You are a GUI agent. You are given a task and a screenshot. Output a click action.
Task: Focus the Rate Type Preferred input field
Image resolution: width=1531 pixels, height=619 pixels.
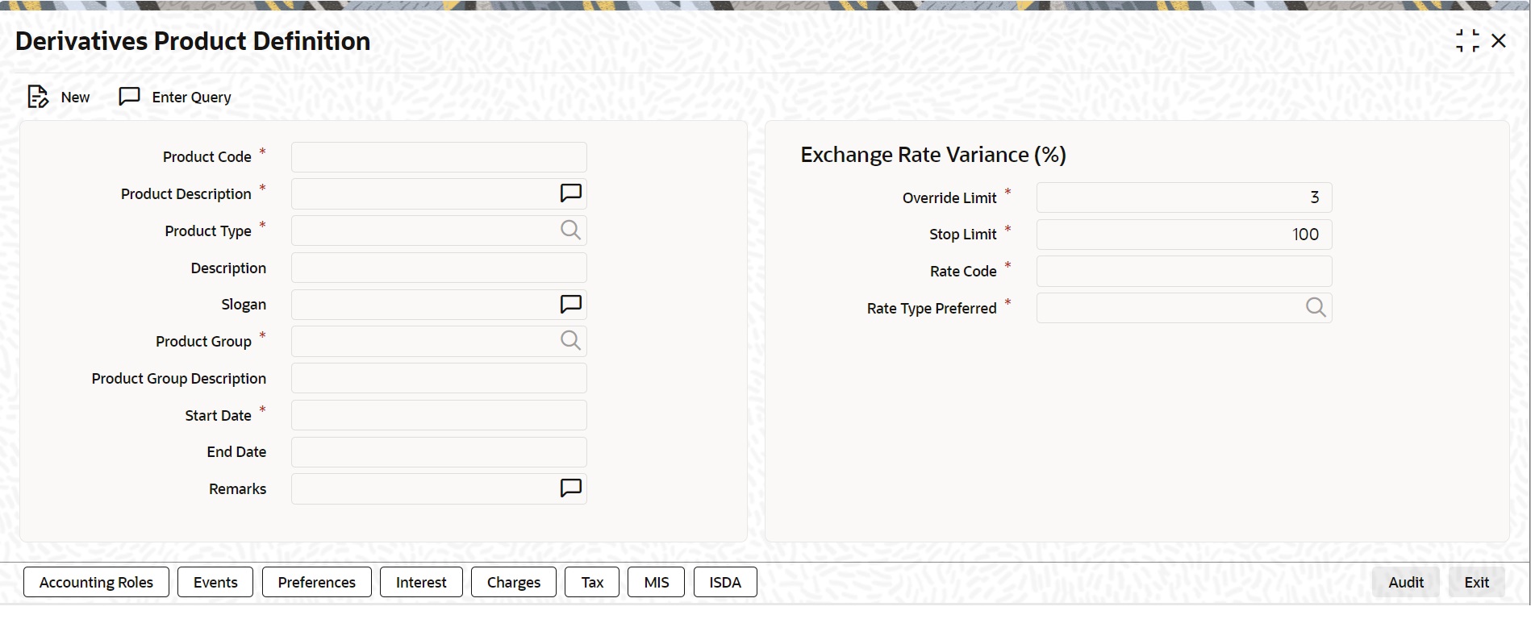pyautogui.click(x=1184, y=308)
